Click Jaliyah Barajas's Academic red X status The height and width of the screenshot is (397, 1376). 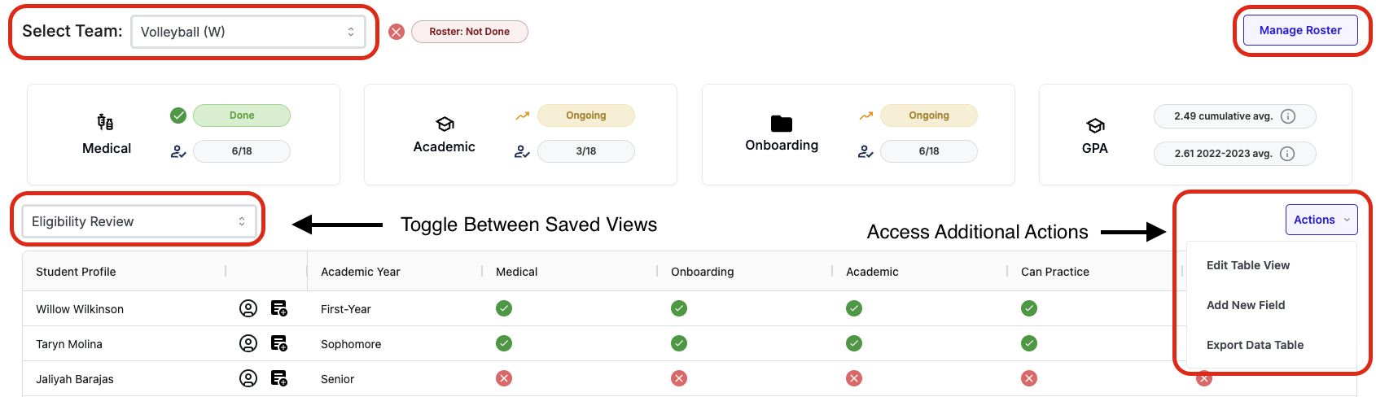(853, 378)
